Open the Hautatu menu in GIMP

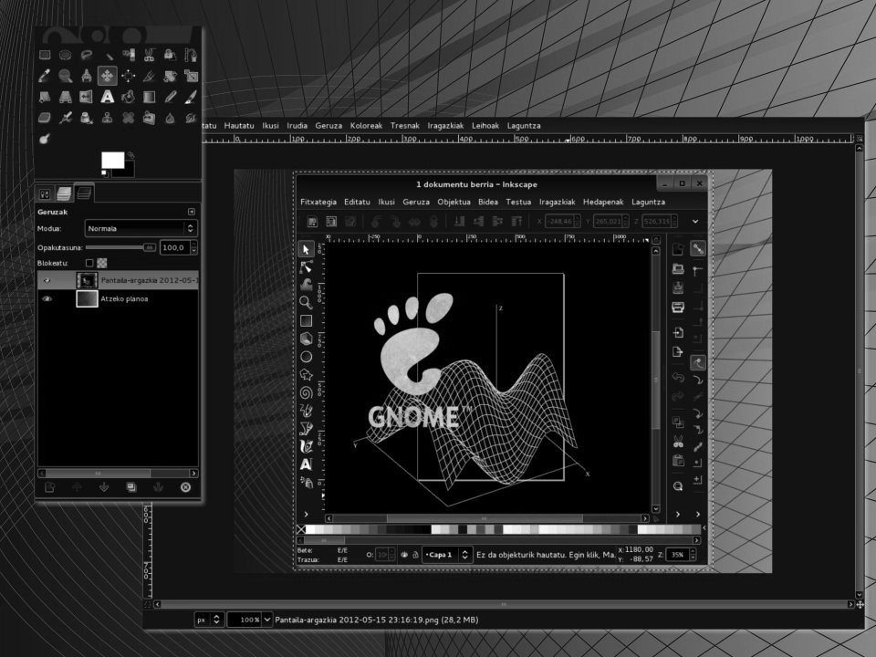(x=239, y=126)
